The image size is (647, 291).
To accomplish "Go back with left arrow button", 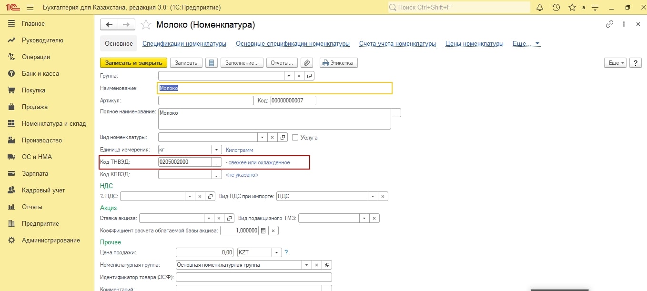I will (109, 25).
